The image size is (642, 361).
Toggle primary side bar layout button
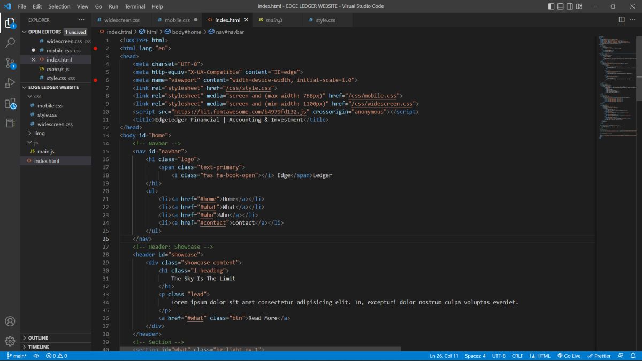(552, 6)
